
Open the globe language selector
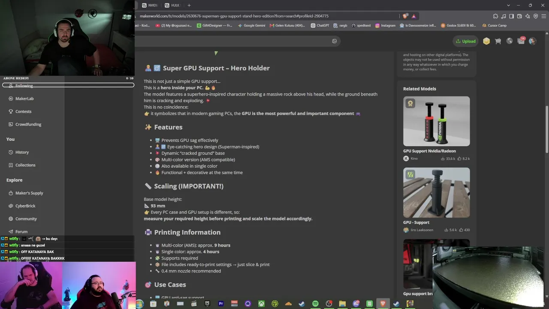coord(510,41)
